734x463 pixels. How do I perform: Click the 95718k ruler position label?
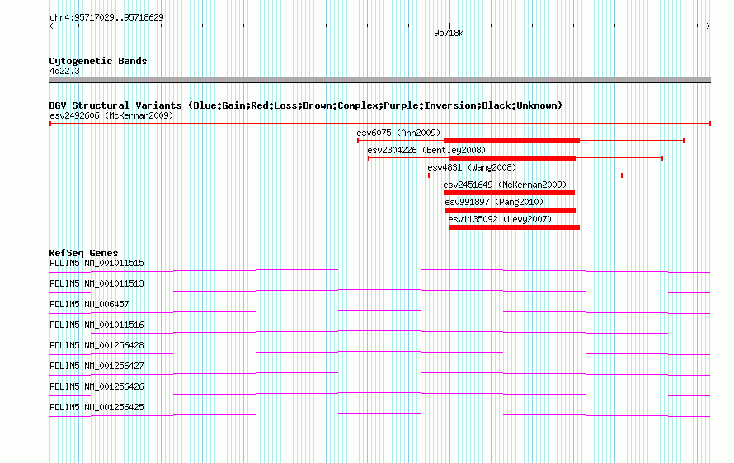click(x=449, y=33)
